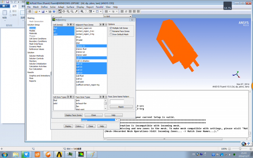Click Display button below Adjacency dialog
The width and height of the screenshot is (253, 158).
pos(68,126)
